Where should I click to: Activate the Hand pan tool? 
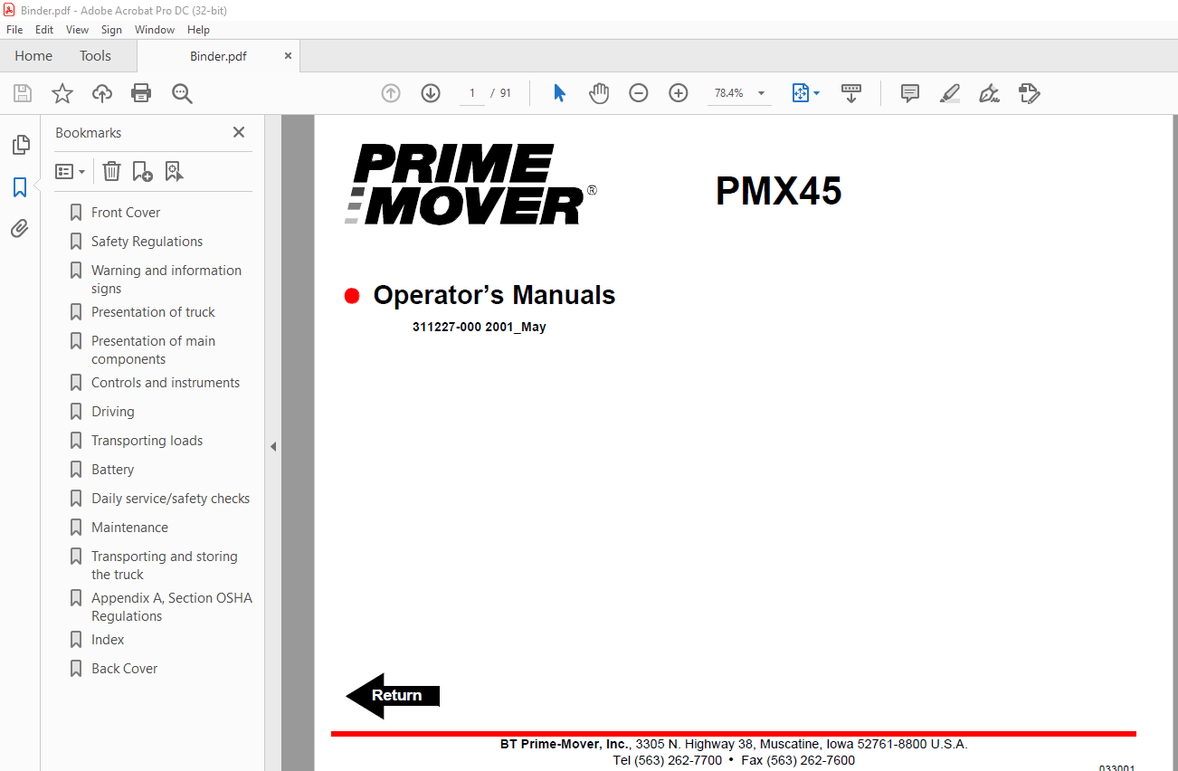[x=599, y=93]
